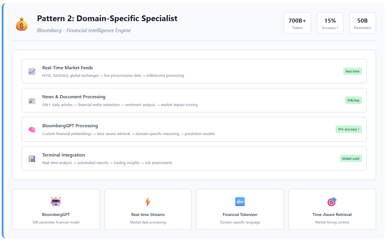Click the brain icon beside BloombergGPT Processing
The width and height of the screenshot is (386, 240).
(32, 130)
